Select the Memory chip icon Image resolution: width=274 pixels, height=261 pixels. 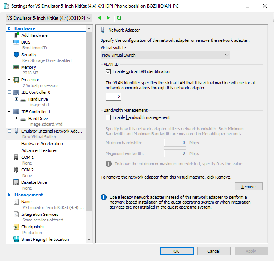(16, 67)
